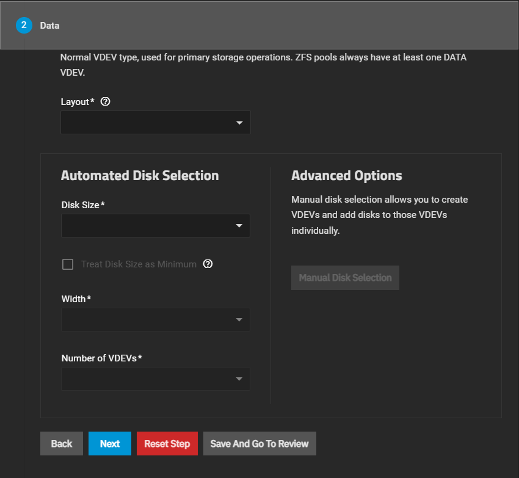Click the Treat Disk Size as Minimum label
Screen dimensions: 519x478
[139, 264]
